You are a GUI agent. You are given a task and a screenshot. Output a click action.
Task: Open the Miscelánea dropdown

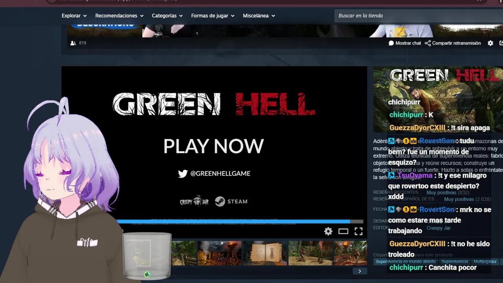(259, 16)
